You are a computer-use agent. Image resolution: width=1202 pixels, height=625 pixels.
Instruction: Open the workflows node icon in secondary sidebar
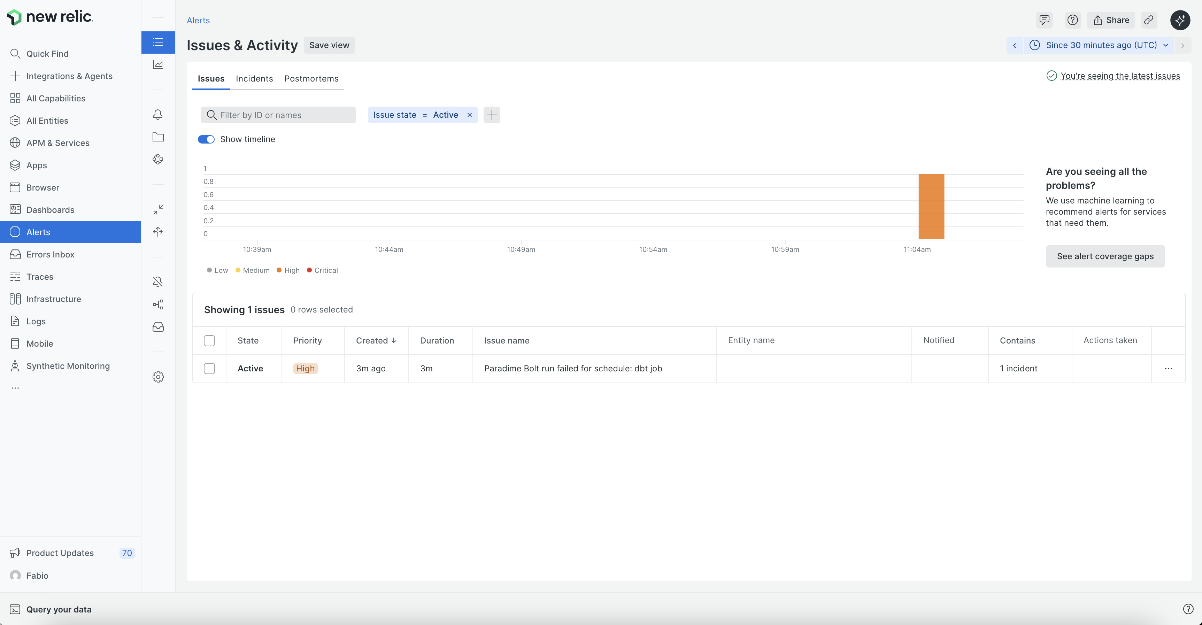(x=158, y=304)
